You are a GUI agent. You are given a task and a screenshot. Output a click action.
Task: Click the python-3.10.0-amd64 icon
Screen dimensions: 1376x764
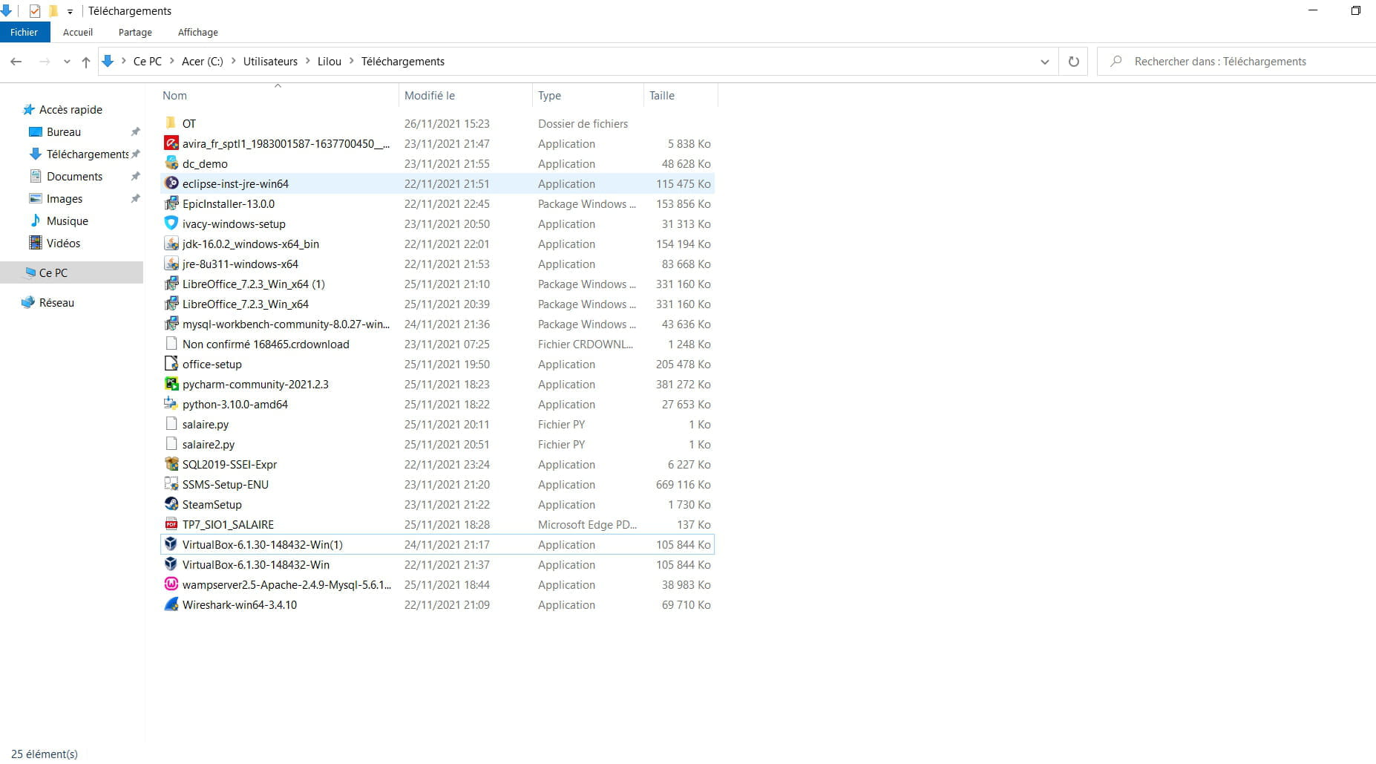pos(171,404)
